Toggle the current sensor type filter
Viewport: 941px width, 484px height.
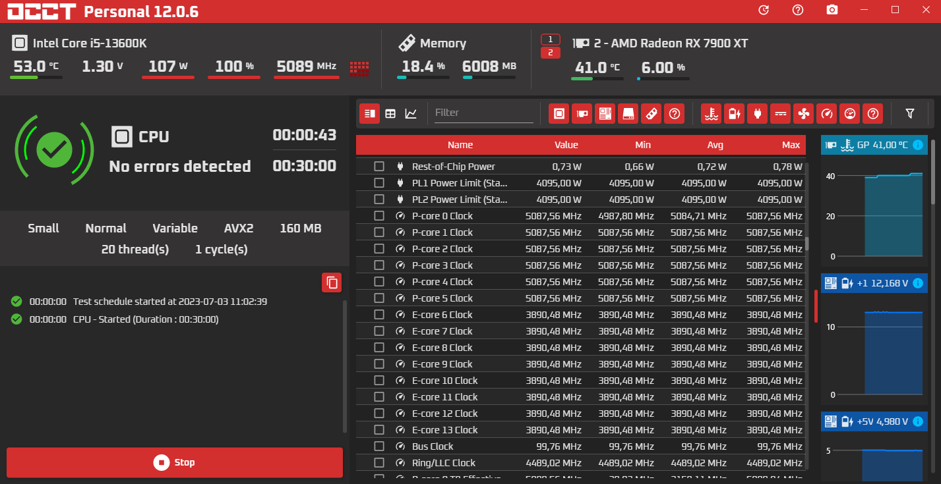tap(781, 113)
